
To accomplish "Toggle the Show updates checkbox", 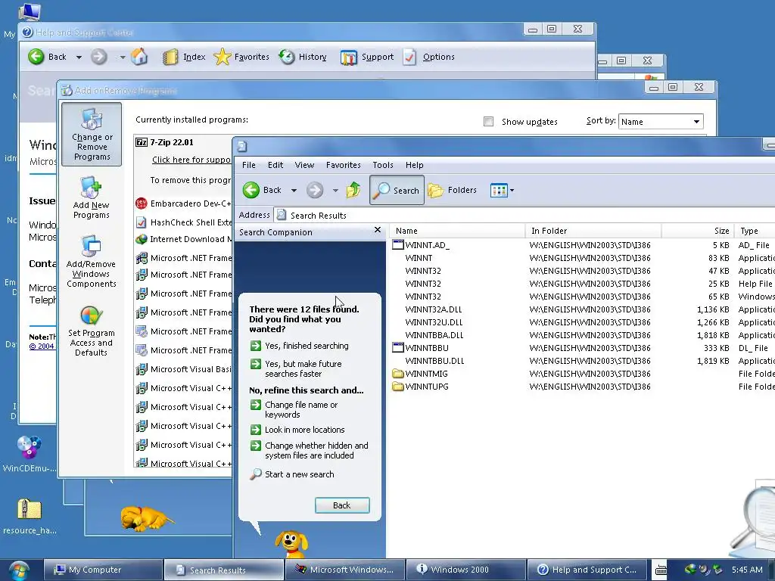I will coord(488,122).
